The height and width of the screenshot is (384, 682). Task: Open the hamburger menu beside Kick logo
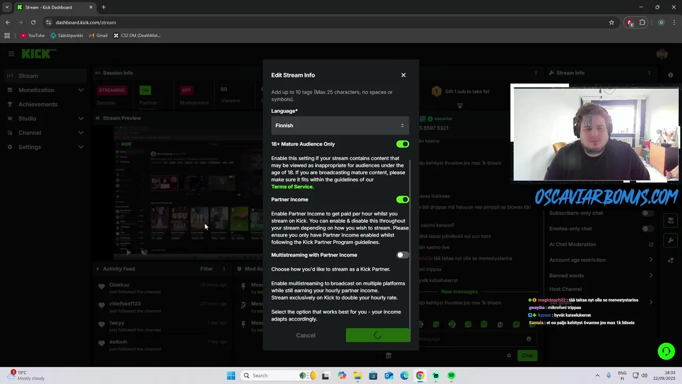(11, 54)
